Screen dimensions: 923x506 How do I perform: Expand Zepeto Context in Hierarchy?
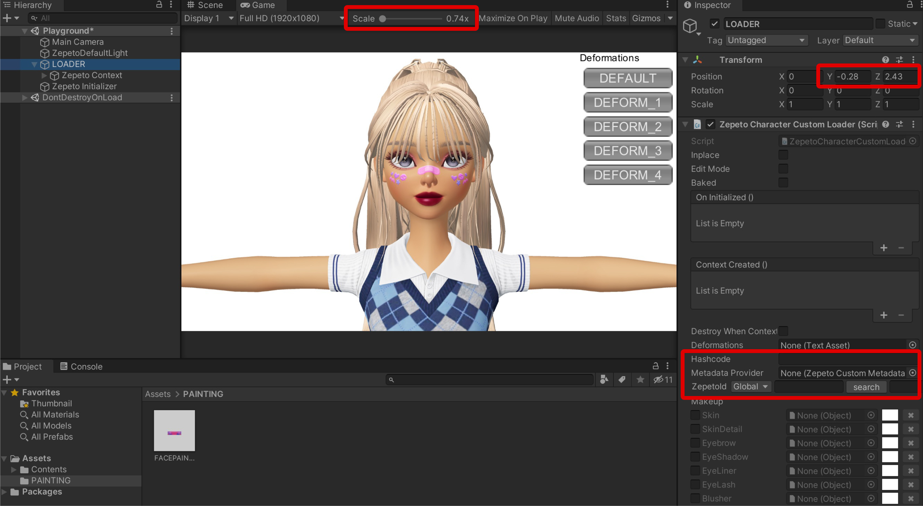(x=44, y=75)
